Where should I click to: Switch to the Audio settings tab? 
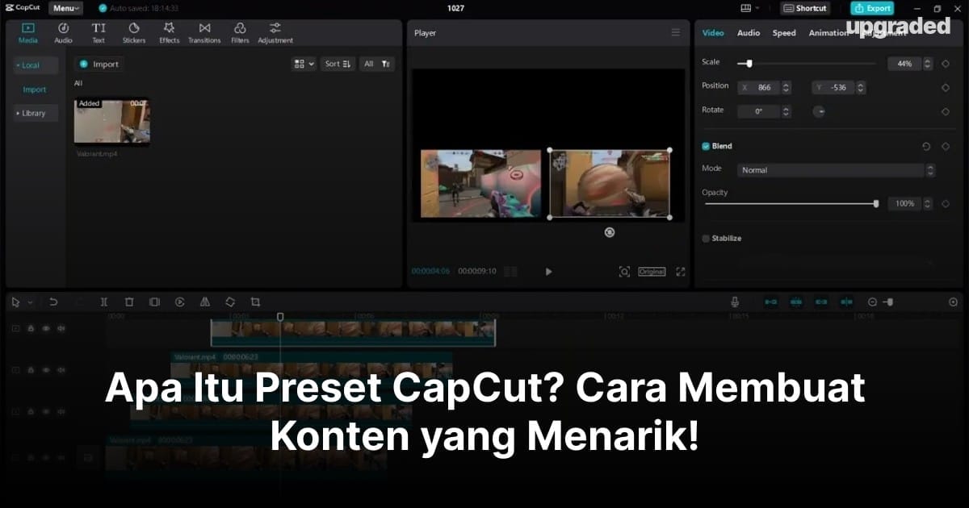pyautogui.click(x=748, y=33)
